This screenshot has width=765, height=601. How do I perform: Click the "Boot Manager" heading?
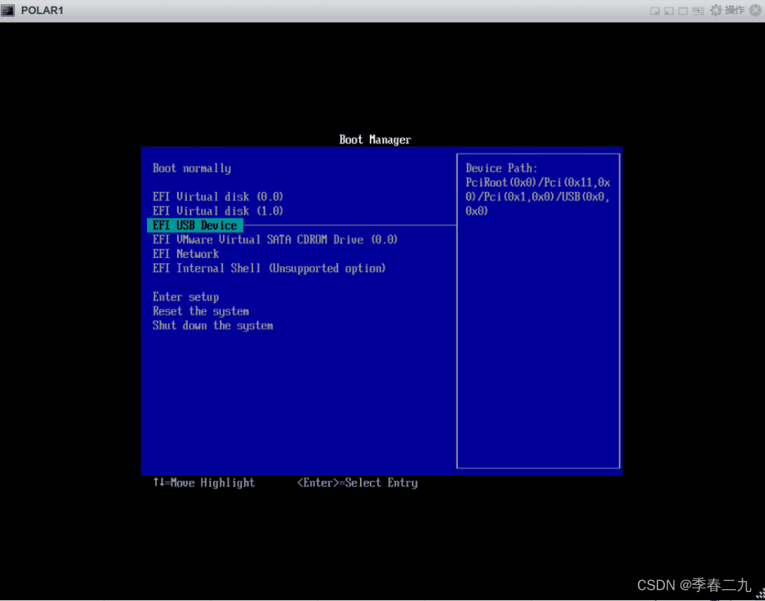[375, 139]
